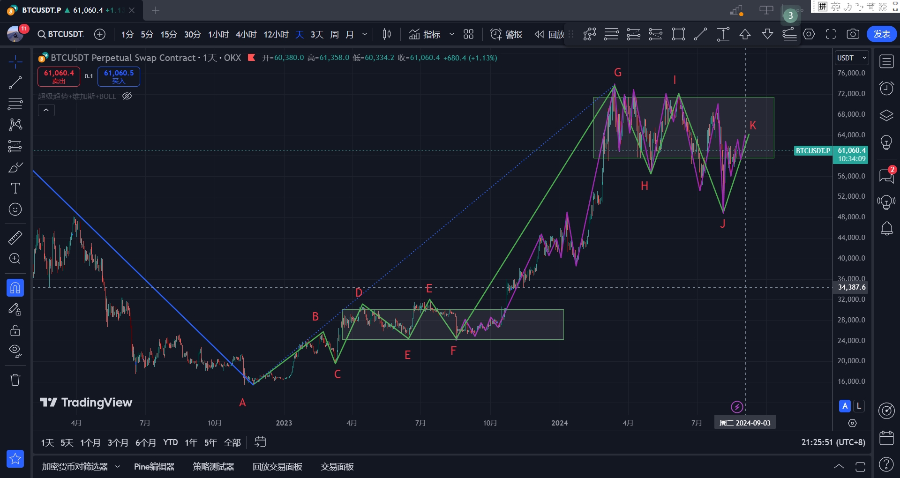900x478 pixels.
Task: Expand the 加密货币对筛选器 dropdown
Action: tap(118, 467)
